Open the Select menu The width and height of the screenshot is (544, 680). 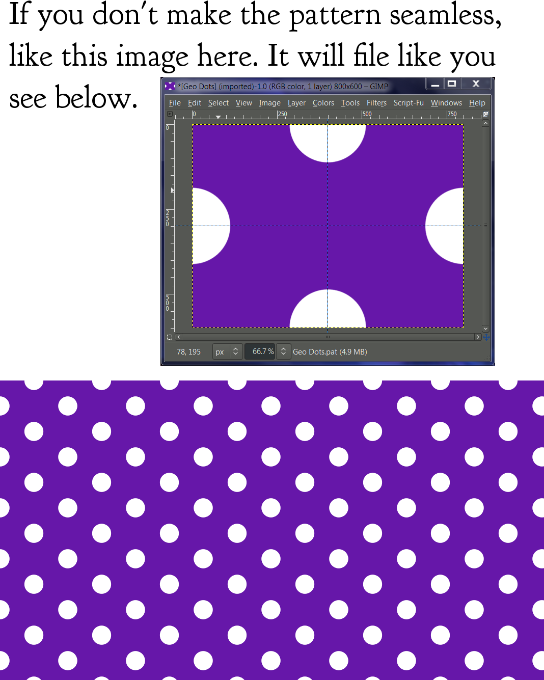[x=218, y=102]
